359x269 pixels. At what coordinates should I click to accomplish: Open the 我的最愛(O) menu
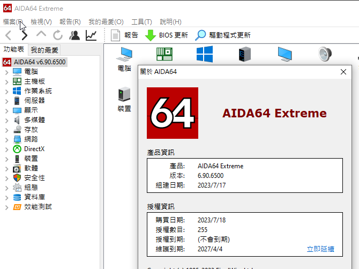tap(106, 22)
